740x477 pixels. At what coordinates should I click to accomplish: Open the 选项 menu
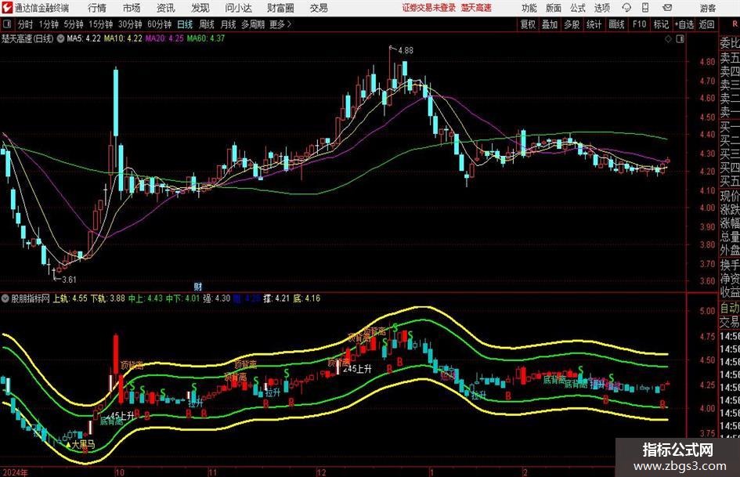point(601,8)
